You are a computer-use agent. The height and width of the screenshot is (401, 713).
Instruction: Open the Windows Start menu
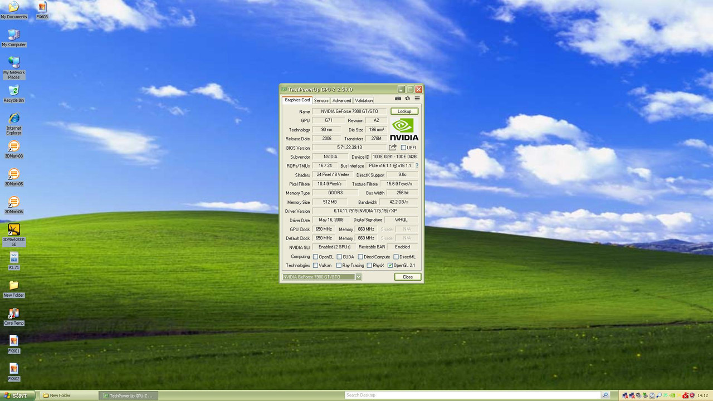18,395
